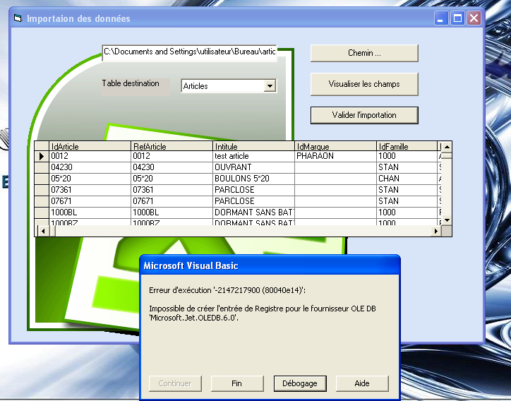The height and width of the screenshot is (401, 511).
Task: Click the BOULONS 5*20 cell
Action: tap(253, 179)
